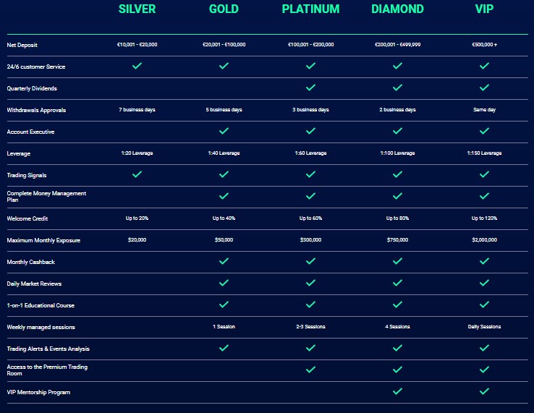Click Platinum's Premium Trading Room checkmark
The height and width of the screenshot is (413, 534).
click(310, 370)
